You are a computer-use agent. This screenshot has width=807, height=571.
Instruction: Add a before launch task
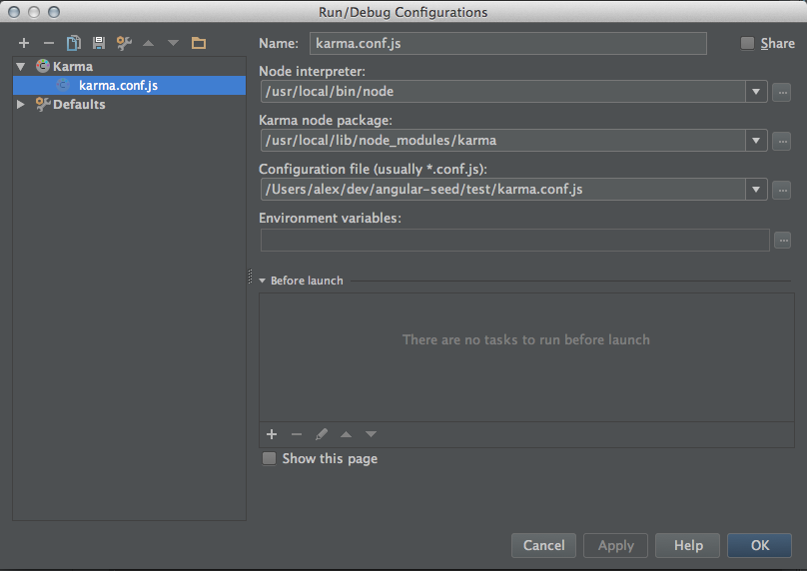tap(272, 434)
